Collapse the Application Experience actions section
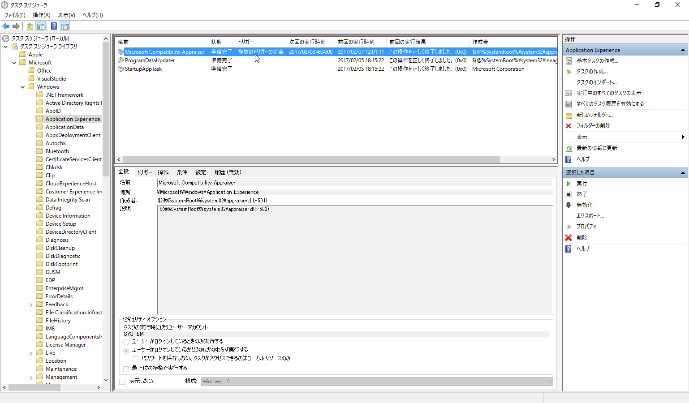 tap(683, 49)
